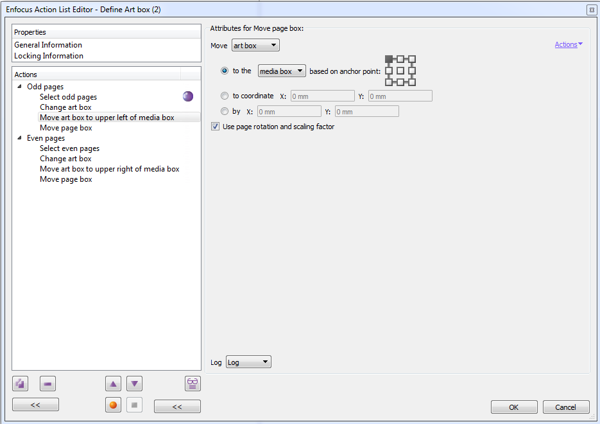Viewport: 600px width, 424px height.
Task: Select Change art box under Even pages
Action: pos(65,159)
